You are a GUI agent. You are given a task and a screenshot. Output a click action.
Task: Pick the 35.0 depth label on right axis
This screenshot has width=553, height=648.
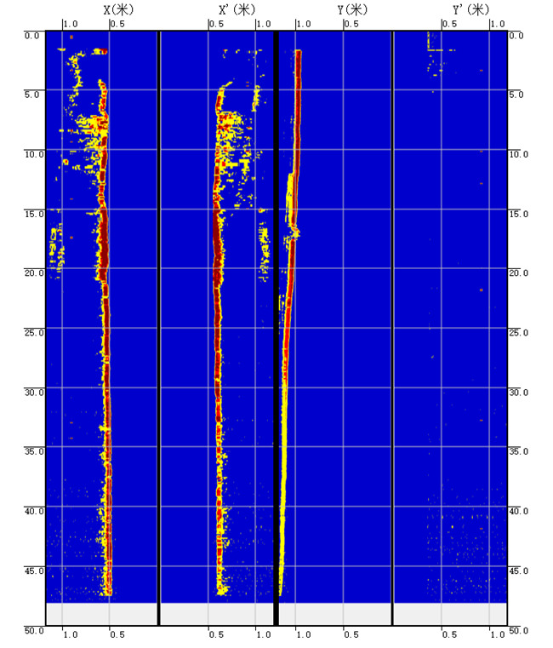(x=518, y=451)
